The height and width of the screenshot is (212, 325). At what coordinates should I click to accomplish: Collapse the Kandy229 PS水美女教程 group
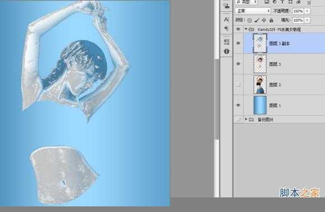(x=246, y=29)
